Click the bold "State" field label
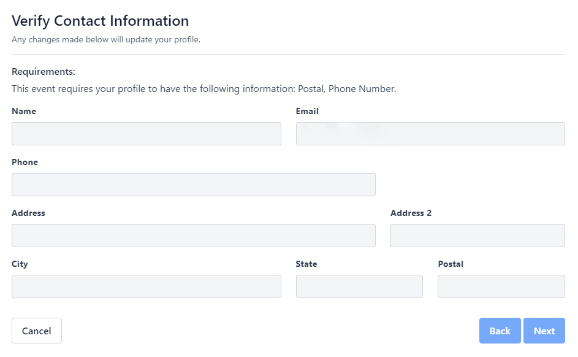578x357 pixels. (x=306, y=264)
